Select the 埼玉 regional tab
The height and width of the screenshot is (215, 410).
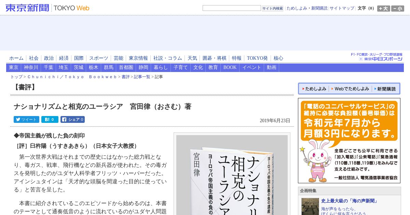point(64,68)
